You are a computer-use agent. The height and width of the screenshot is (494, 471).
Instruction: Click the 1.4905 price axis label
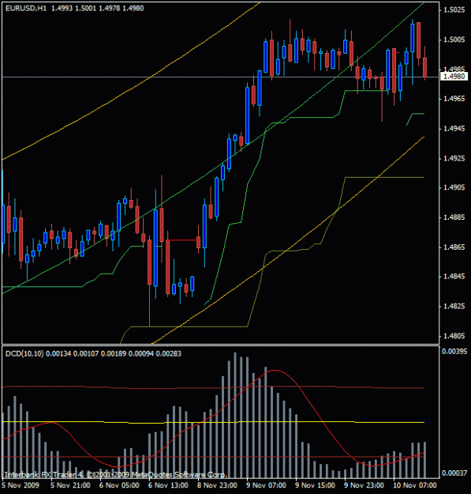454,188
